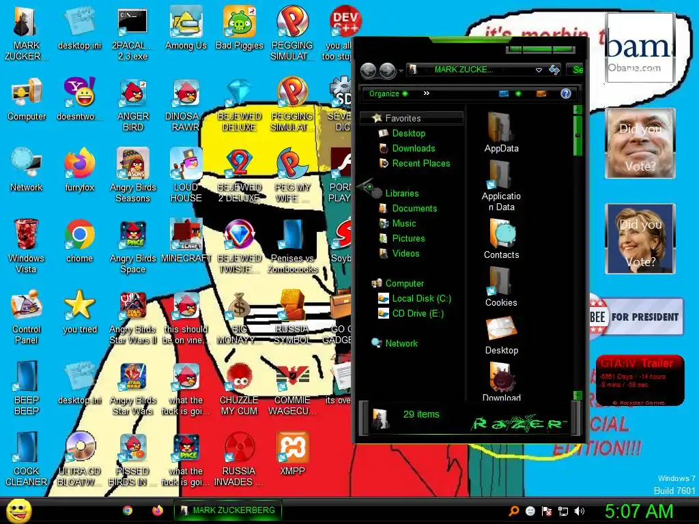Open the Videos library
699x524 pixels.
(x=399, y=254)
